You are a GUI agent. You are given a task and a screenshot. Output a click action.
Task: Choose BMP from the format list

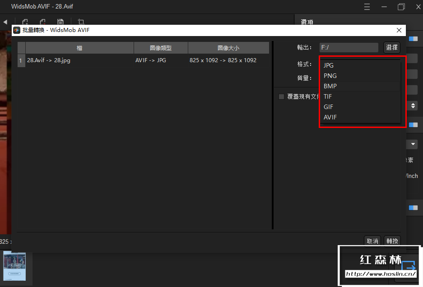(x=360, y=86)
